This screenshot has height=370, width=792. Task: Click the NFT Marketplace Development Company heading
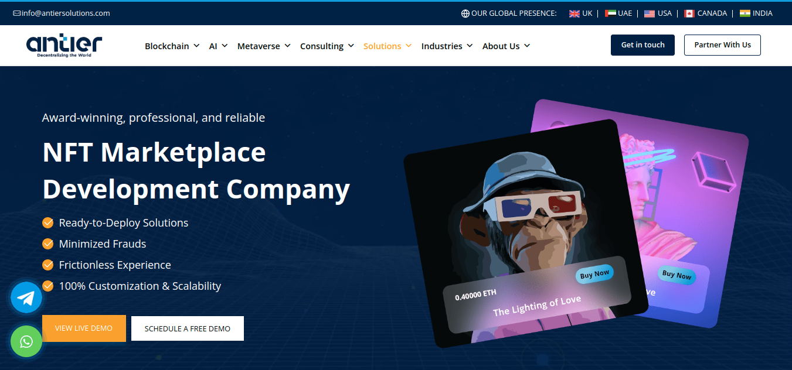tap(196, 170)
